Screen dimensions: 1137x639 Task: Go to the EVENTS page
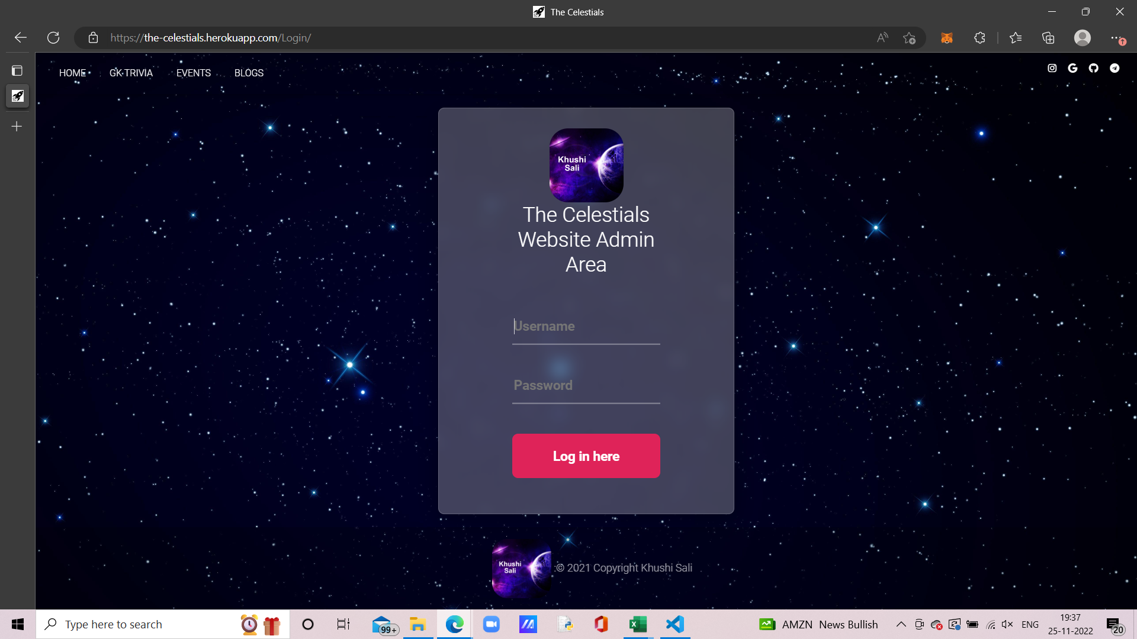coord(193,73)
